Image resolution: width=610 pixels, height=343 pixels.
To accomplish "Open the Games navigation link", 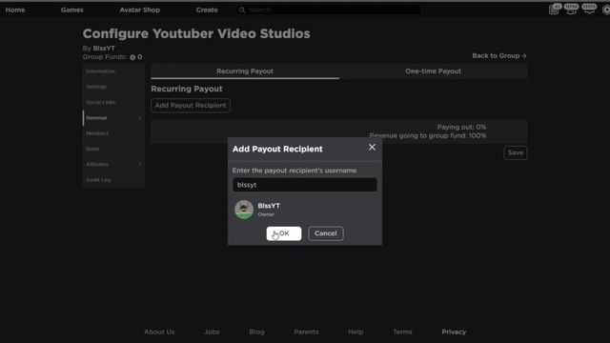I will [72, 10].
